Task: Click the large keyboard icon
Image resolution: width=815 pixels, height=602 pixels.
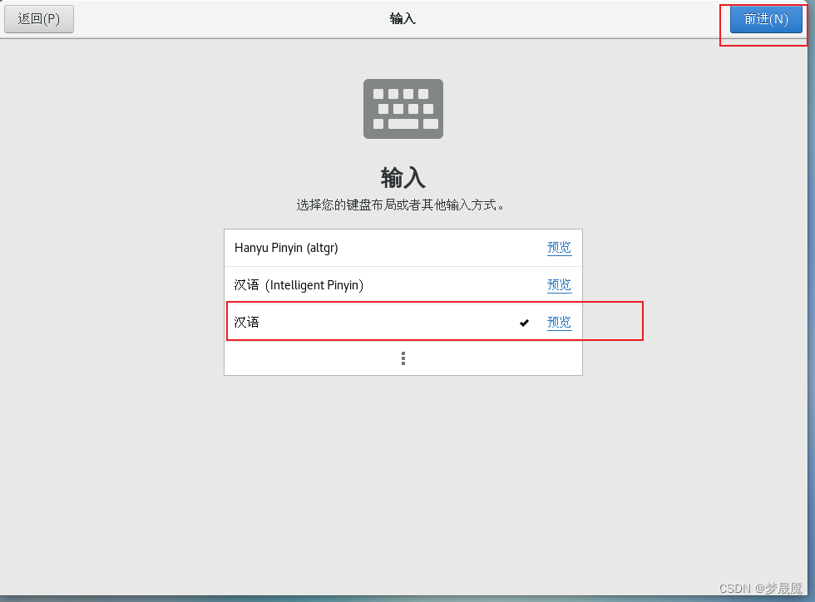Action: tap(403, 109)
